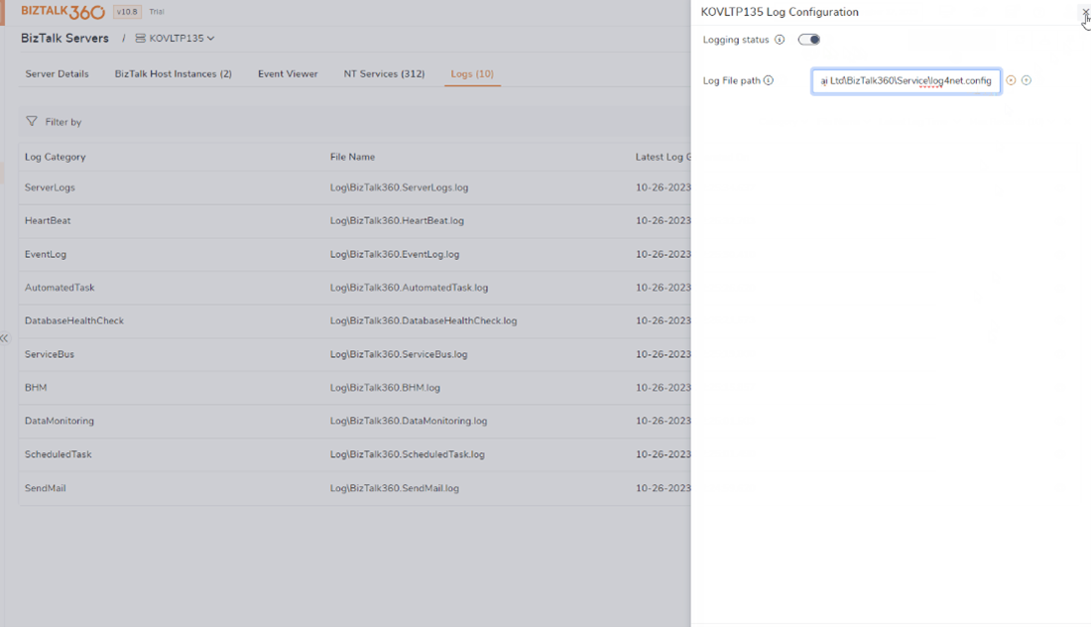Open the BizTalk Host Instances tab

tap(174, 73)
